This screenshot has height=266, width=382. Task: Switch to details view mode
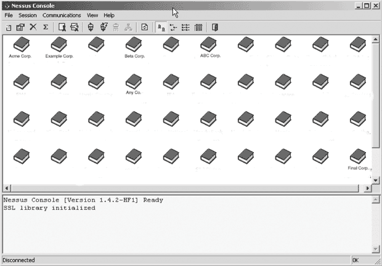pos(198,27)
